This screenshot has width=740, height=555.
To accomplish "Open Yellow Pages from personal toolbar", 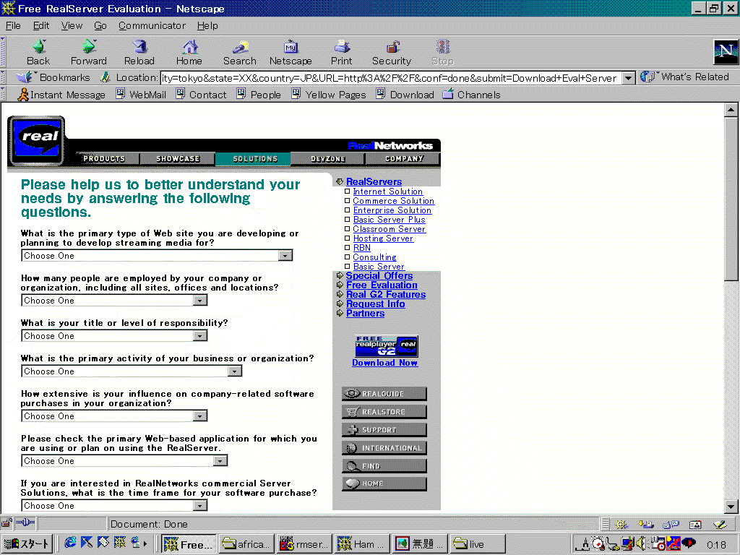I will click(x=329, y=95).
